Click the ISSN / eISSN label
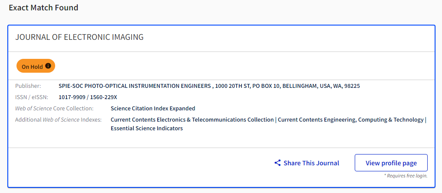442x193 pixels. pyautogui.click(x=32, y=97)
